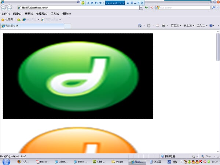Switch to Adobe Dreamweaver taskbar button

pos(99,162)
